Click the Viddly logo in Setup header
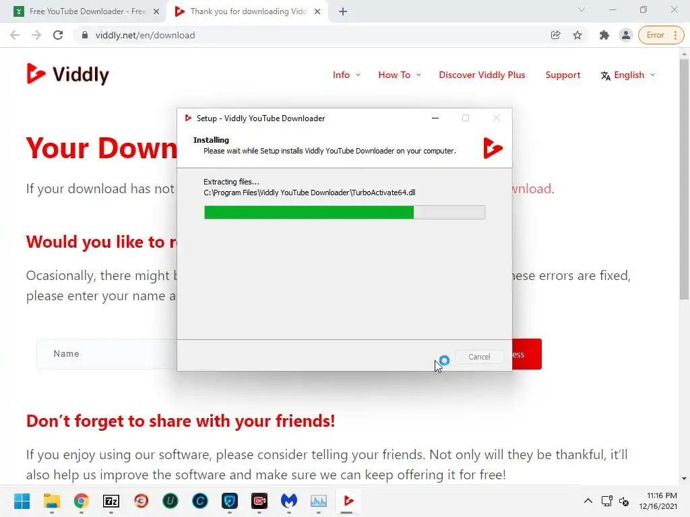This screenshot has height=517, width=690. [x=493, y=147]
